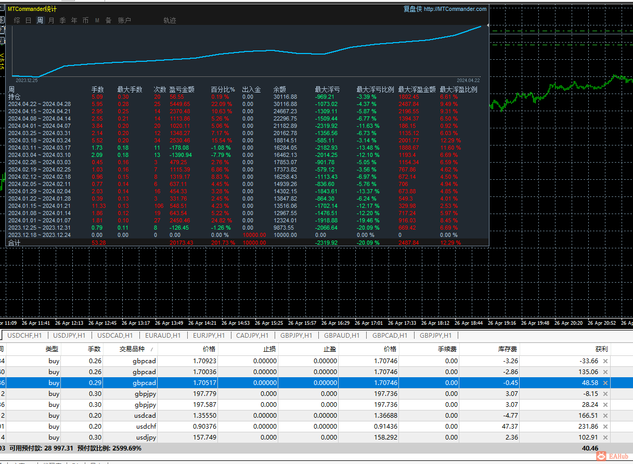Close the gbpcad 1.70036 order with X
The image size is (633, 464).
605,372
